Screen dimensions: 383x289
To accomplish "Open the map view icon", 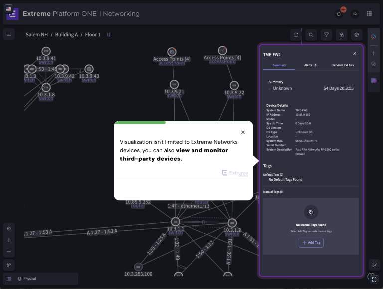I will 9,279.
